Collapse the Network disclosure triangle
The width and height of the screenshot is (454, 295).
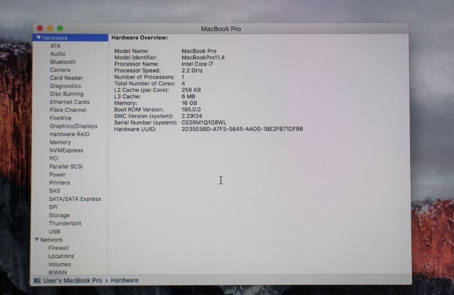click(37, 240)
